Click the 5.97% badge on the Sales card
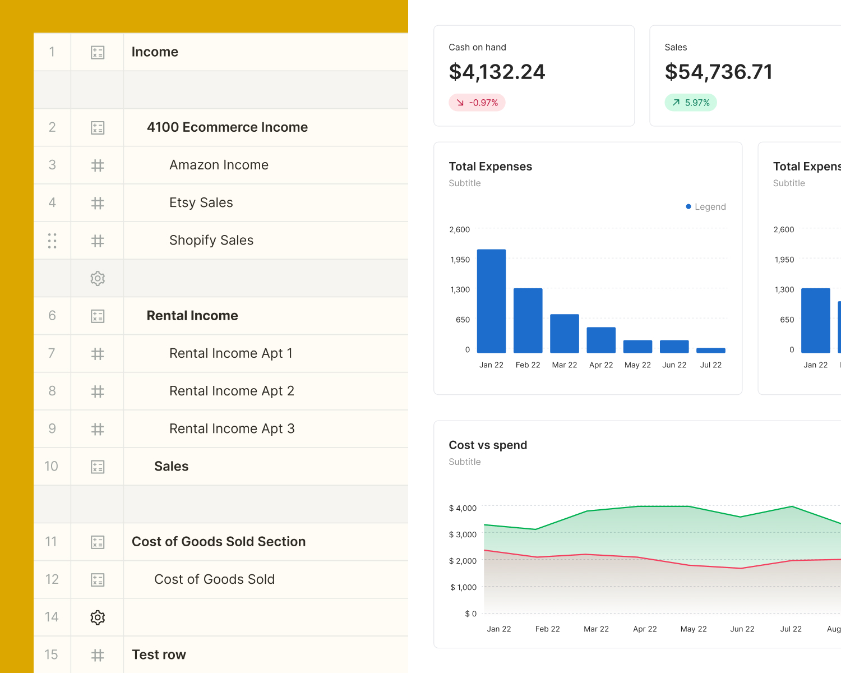 (x=691, y=102)
